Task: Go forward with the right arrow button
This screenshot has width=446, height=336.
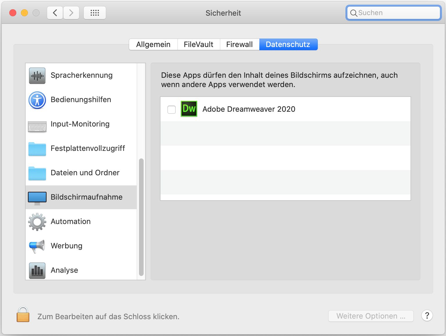Action: [71, 13]
